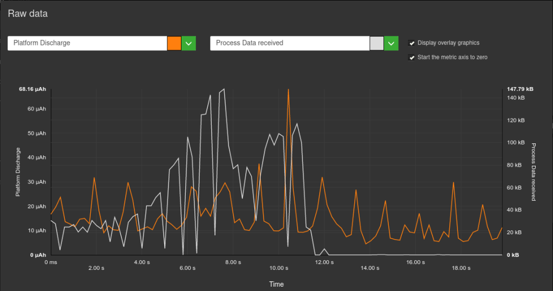The width and height of the screenshot is (553, 291).
Task: Click the Start the metric axis label
Action: point(453,57)
